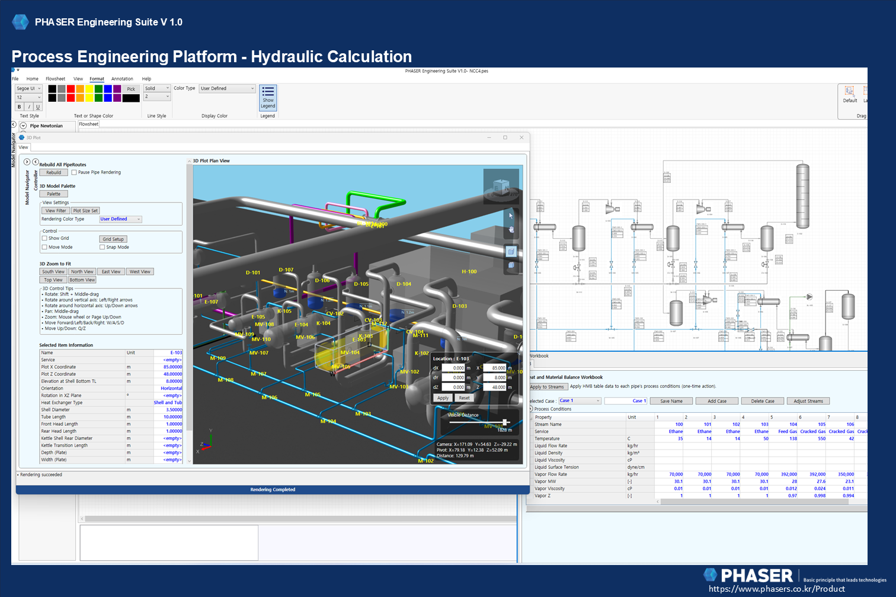Open the Rendering Color Type dropdown
Viewport: 896px width, 597px height.
coord(120,219)
